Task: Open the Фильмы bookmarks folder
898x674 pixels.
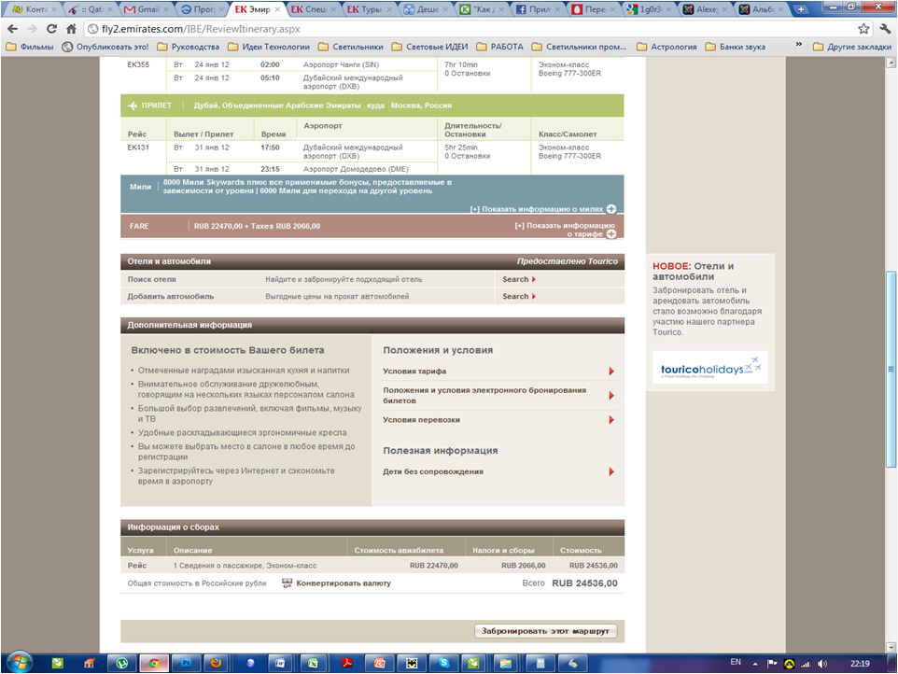Action: click(31, 47)
